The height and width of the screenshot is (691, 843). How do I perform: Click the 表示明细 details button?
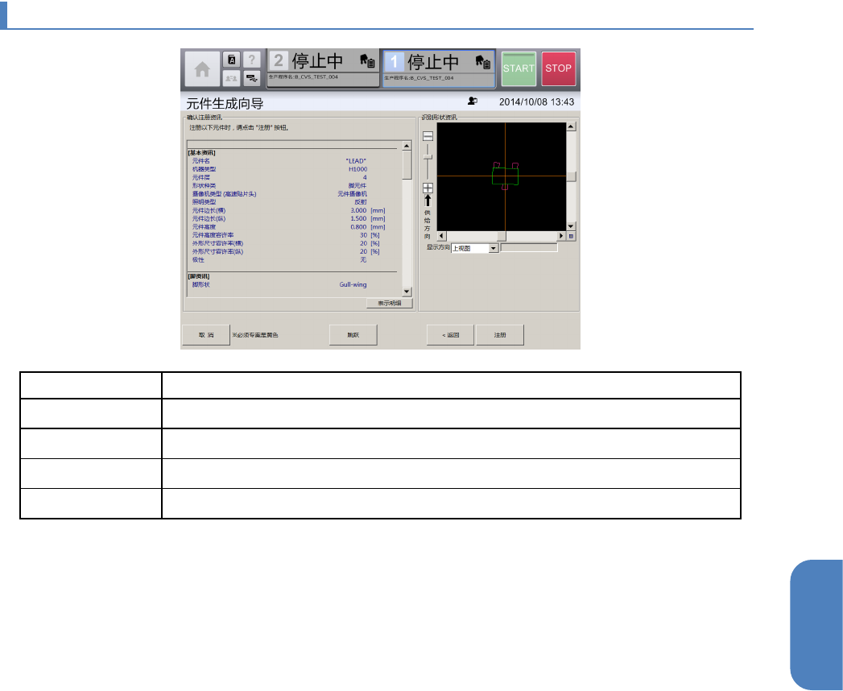390,304
